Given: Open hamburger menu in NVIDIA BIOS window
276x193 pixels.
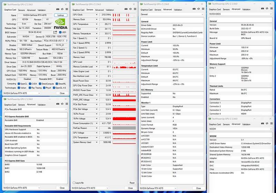Looking at the screenshot, I should coord(272,9).
